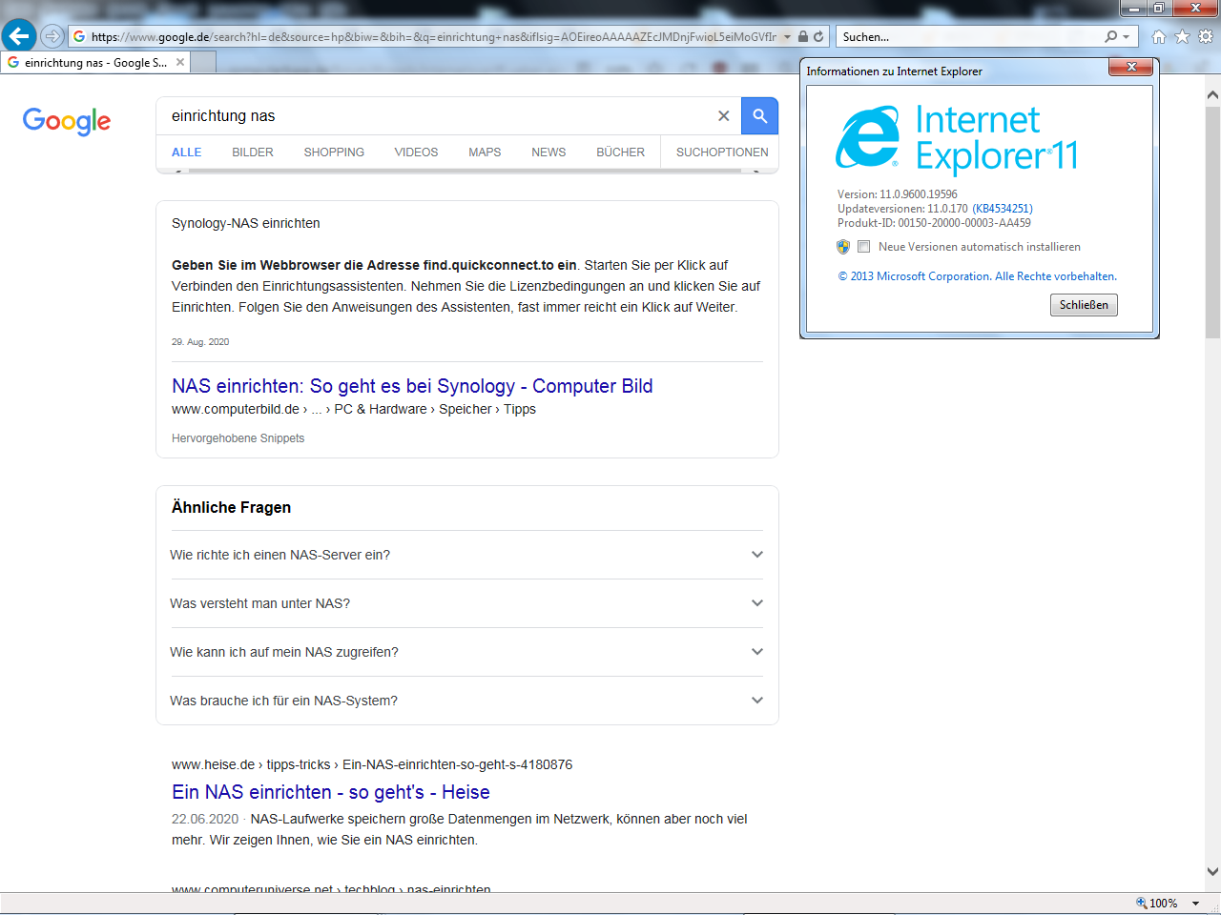Viewport: 1221px width, 915px height.
Task: Start the search with the blue magnifier button
Action: 759,115
